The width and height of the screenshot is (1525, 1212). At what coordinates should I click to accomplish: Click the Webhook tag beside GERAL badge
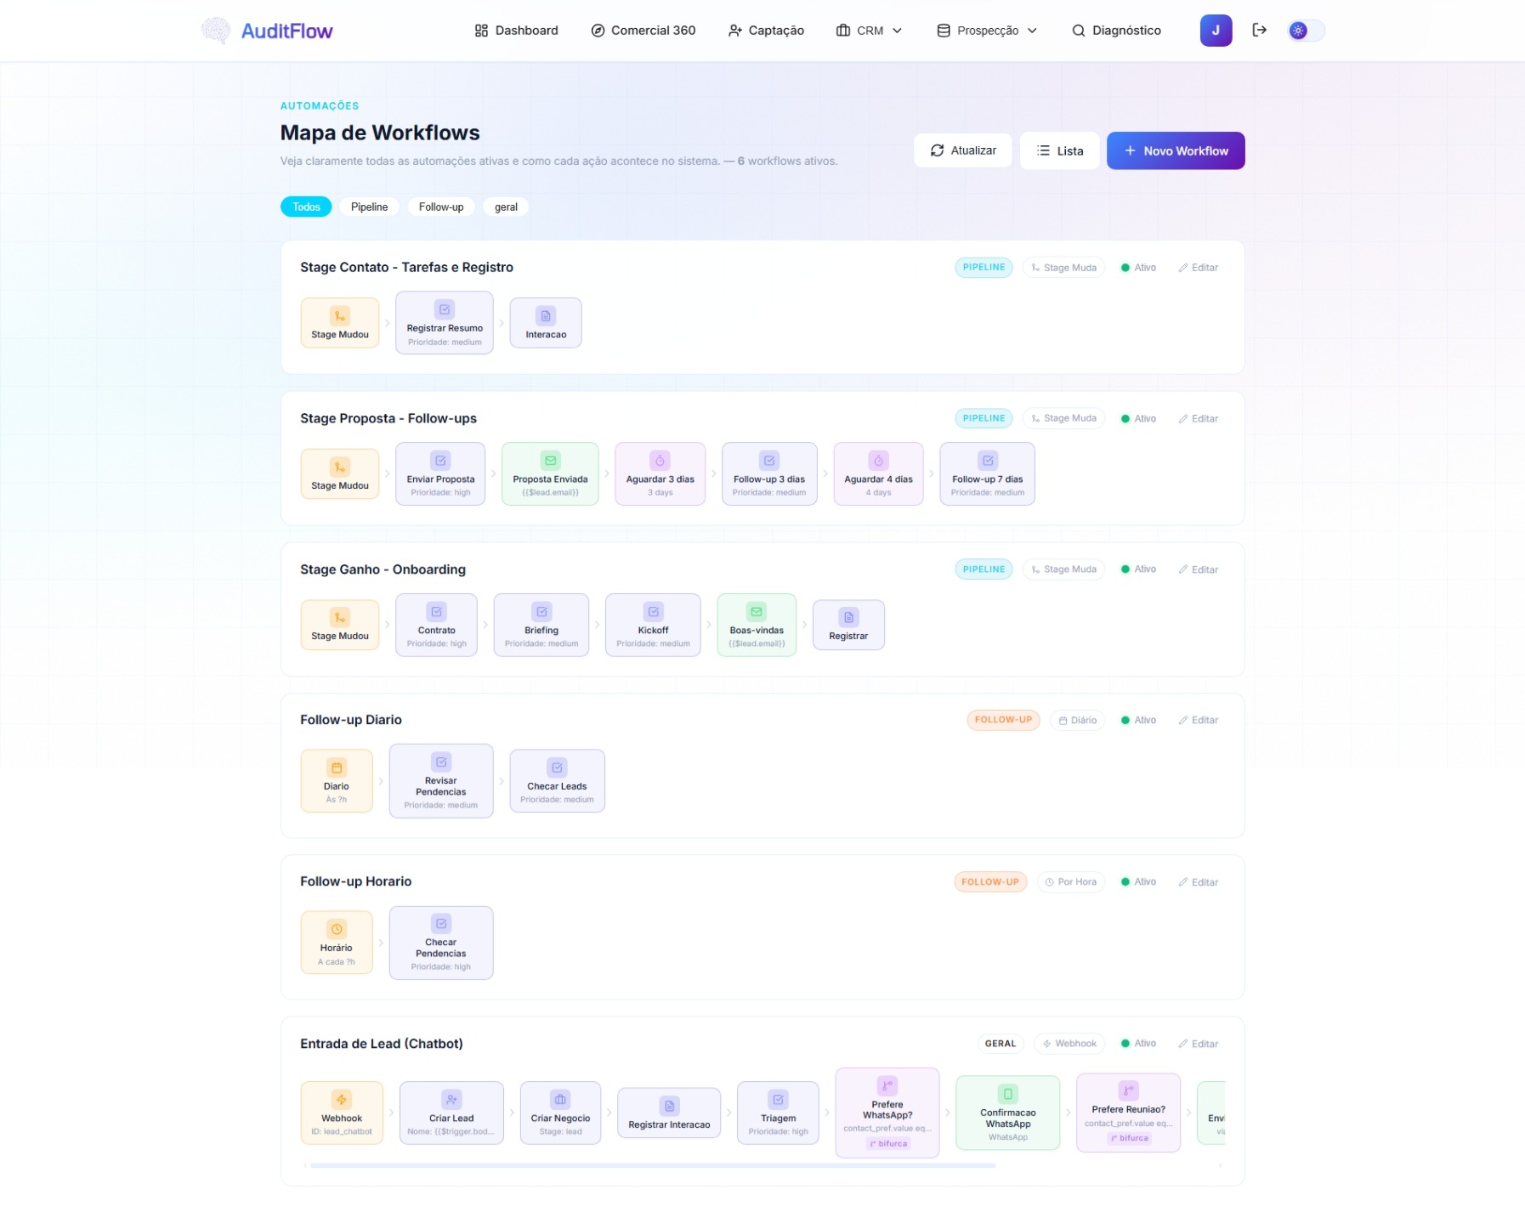tap(1069, 1044)
